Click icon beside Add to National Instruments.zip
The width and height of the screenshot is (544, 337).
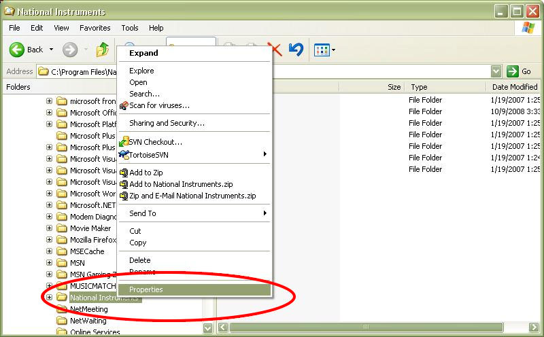coord(124,184)
